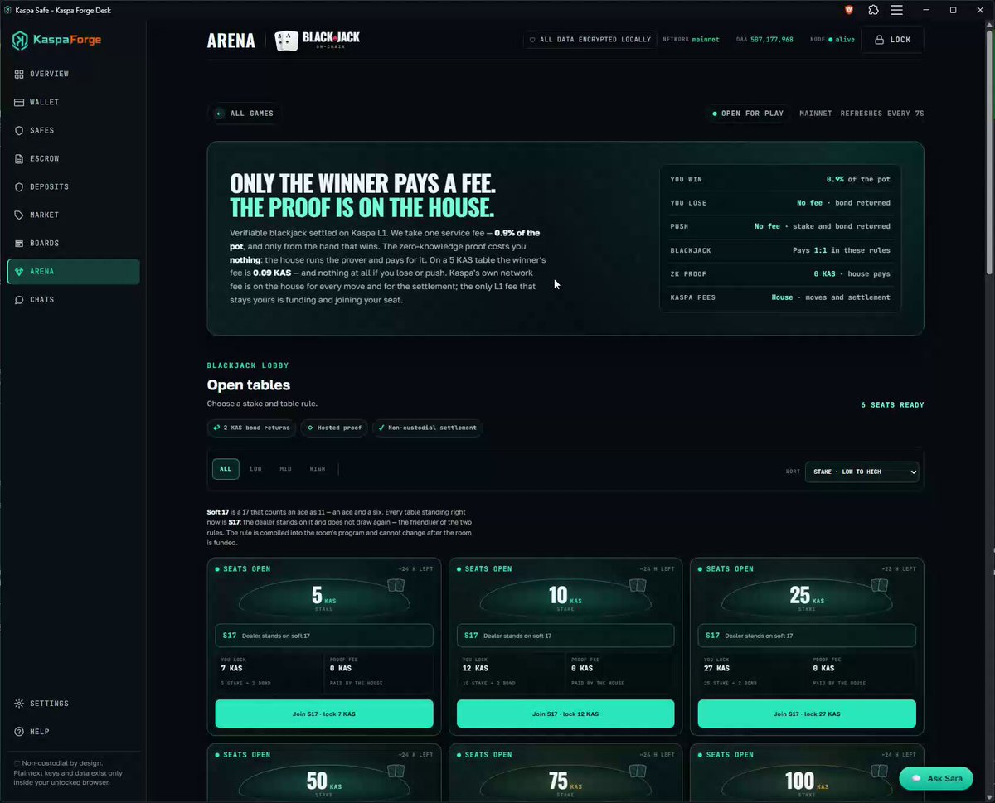Go to Safes using the shield icon
Viewport: 995px width, 803px height.
pyautogui.click(x=19, y=130)
